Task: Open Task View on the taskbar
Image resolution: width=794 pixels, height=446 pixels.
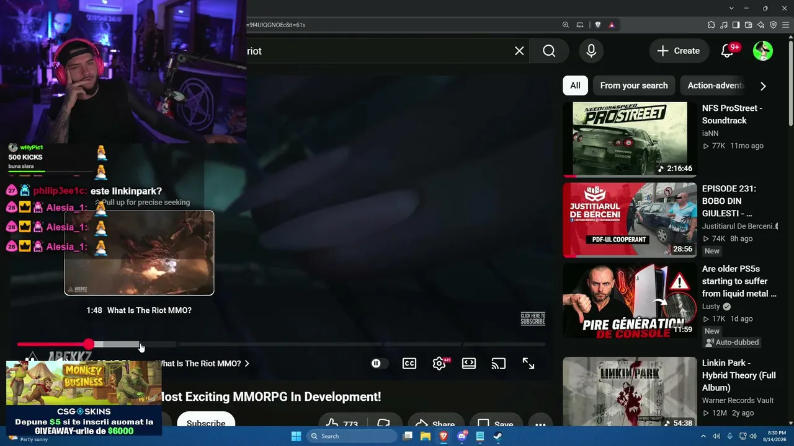Action: [408, 436]
